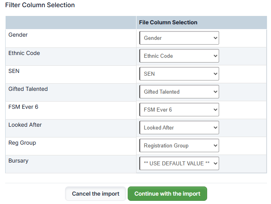Viewport: 271px width, 204px height.
Task: Click Cancel the import button
Action: (x=95, y=194)
